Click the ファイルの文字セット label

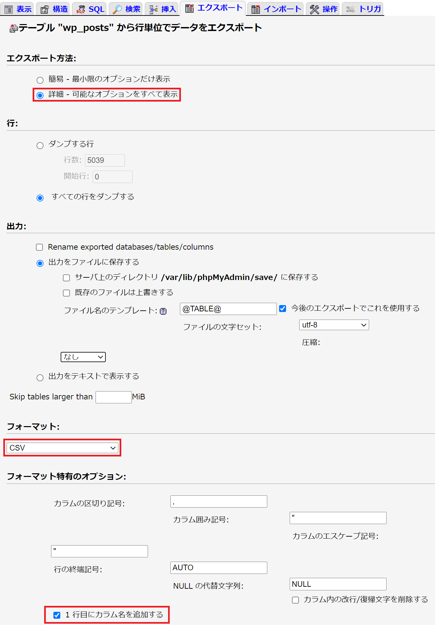tap(222, 327)
